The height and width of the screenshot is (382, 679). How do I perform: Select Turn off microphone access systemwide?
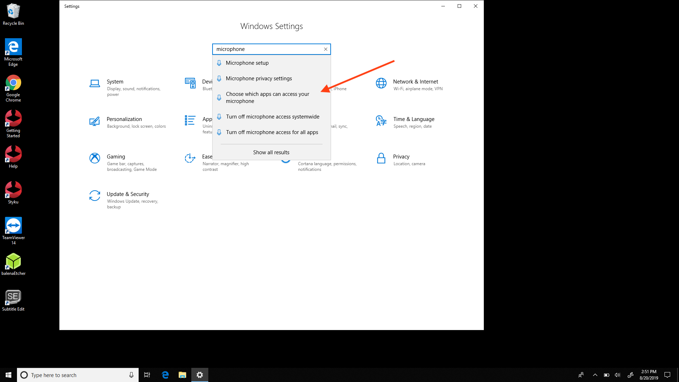(272, 117)
